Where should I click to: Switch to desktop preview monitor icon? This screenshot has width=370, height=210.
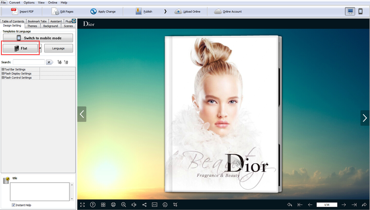[350, 11]
